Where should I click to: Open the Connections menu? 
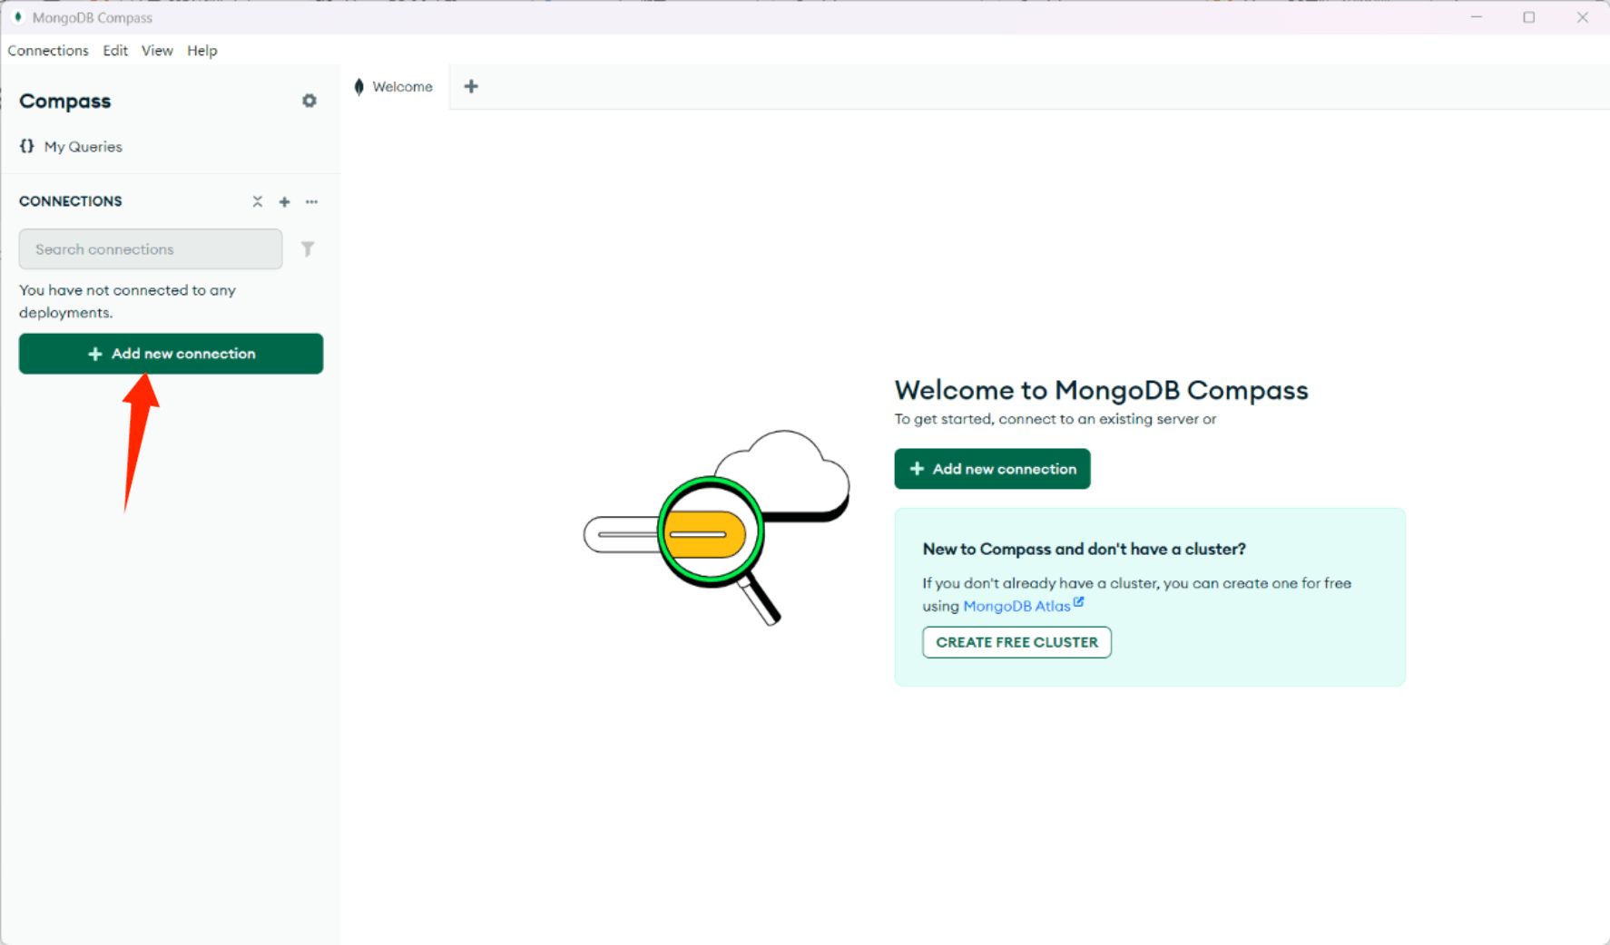(x=48, y=51)
